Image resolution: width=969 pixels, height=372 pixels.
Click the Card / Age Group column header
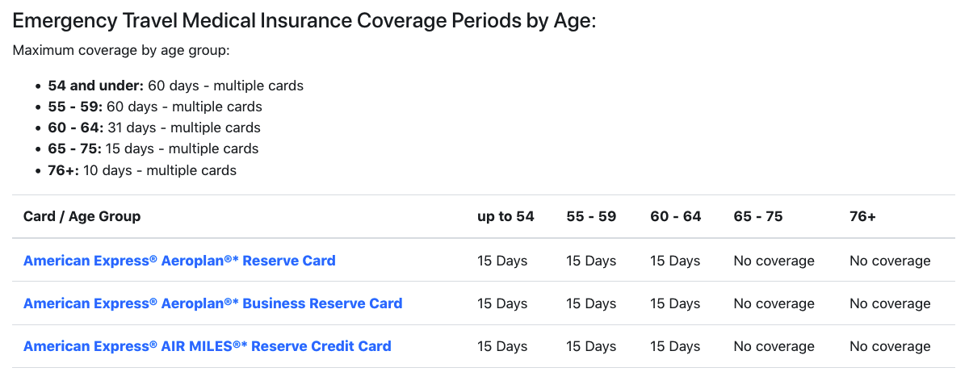click(82, 216)
